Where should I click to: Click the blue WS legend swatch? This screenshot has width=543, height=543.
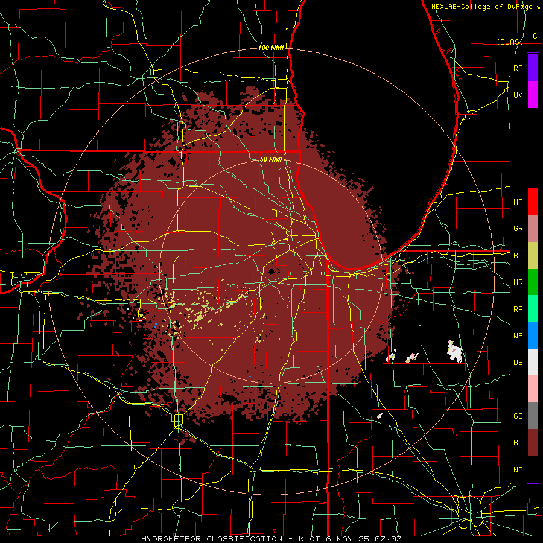tap(533, 335)
